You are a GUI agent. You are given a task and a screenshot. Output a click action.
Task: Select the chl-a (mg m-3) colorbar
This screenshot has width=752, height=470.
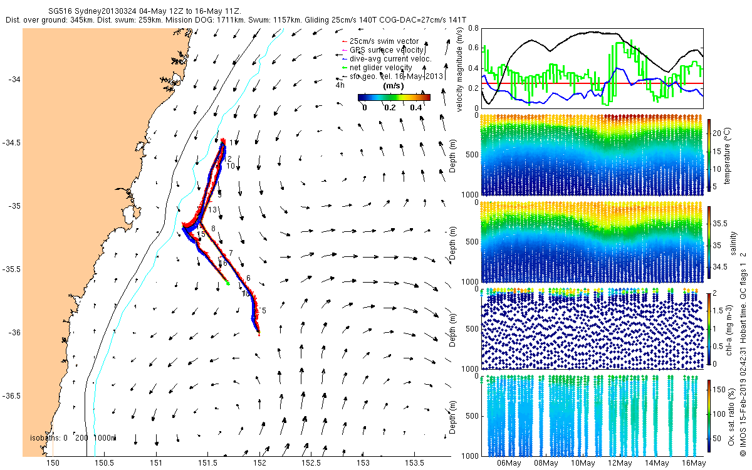[x=709, y=328]
